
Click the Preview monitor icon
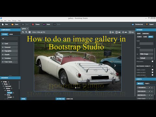133,24
